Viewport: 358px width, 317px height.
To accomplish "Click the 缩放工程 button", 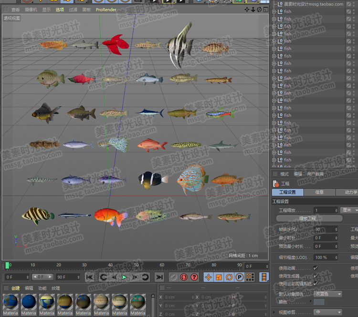I will coord(309,218).
